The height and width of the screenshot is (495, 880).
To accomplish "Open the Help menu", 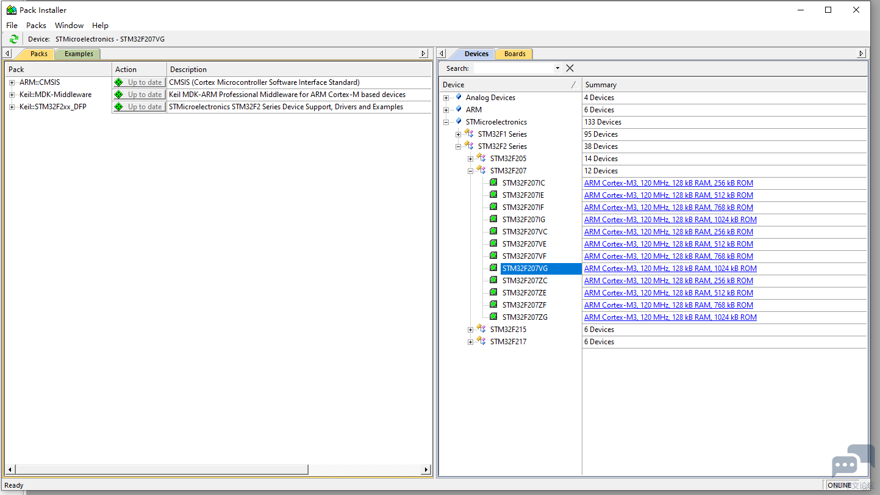I will [100, 25].
